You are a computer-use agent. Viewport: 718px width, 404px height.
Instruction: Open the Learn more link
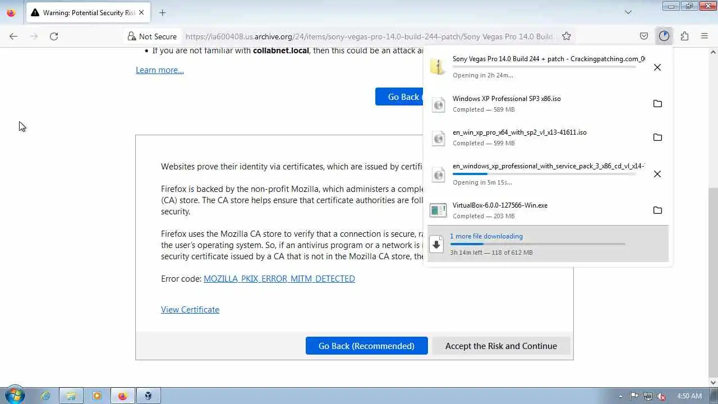pos(160,70)
